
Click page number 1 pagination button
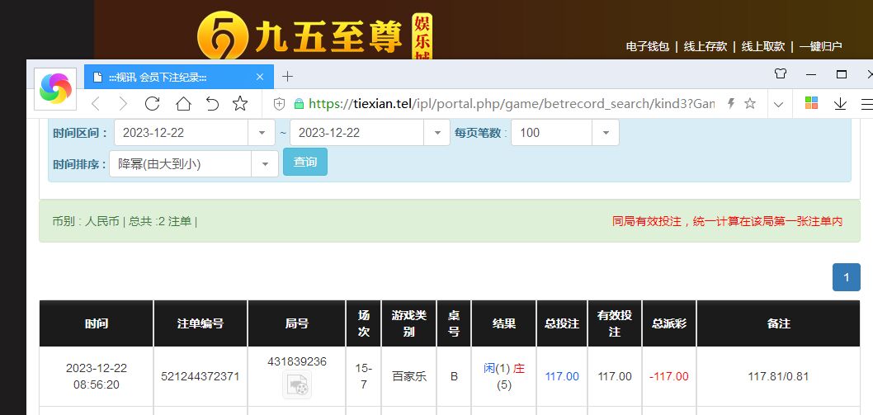pyautogui.click(x=847, y=277)
